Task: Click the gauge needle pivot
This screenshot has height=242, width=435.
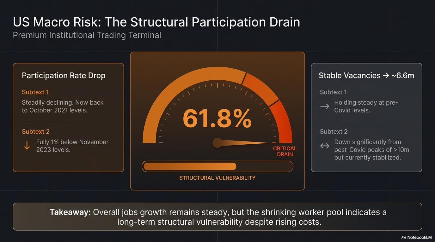Action: (217, 143)
